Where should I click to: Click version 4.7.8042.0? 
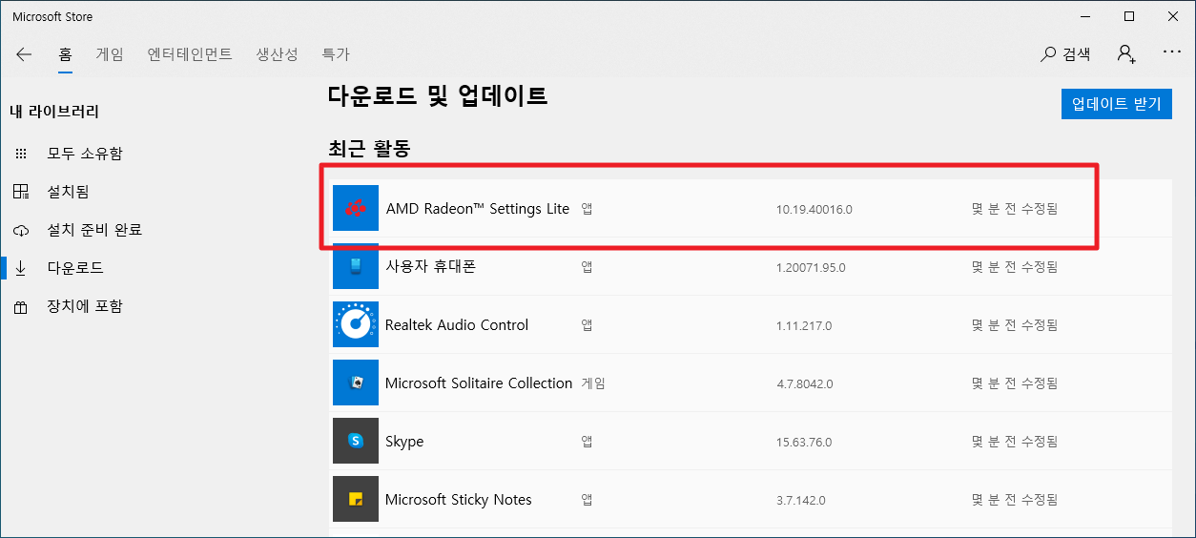(805, 383)
